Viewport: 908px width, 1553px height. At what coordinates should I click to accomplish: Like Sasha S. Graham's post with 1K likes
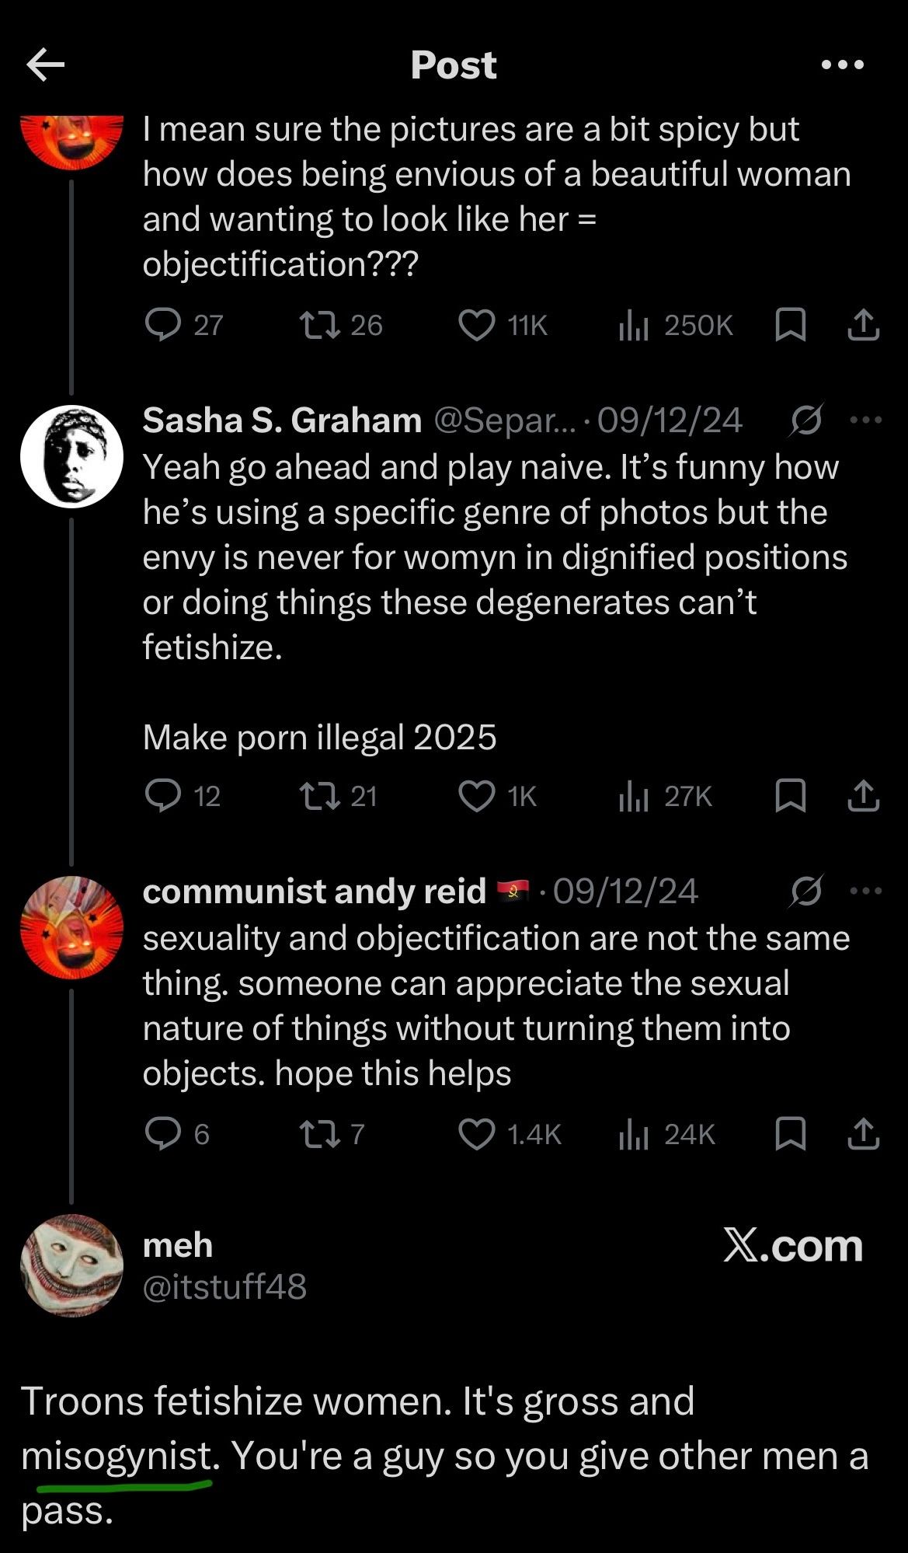(x=476, y=796)
